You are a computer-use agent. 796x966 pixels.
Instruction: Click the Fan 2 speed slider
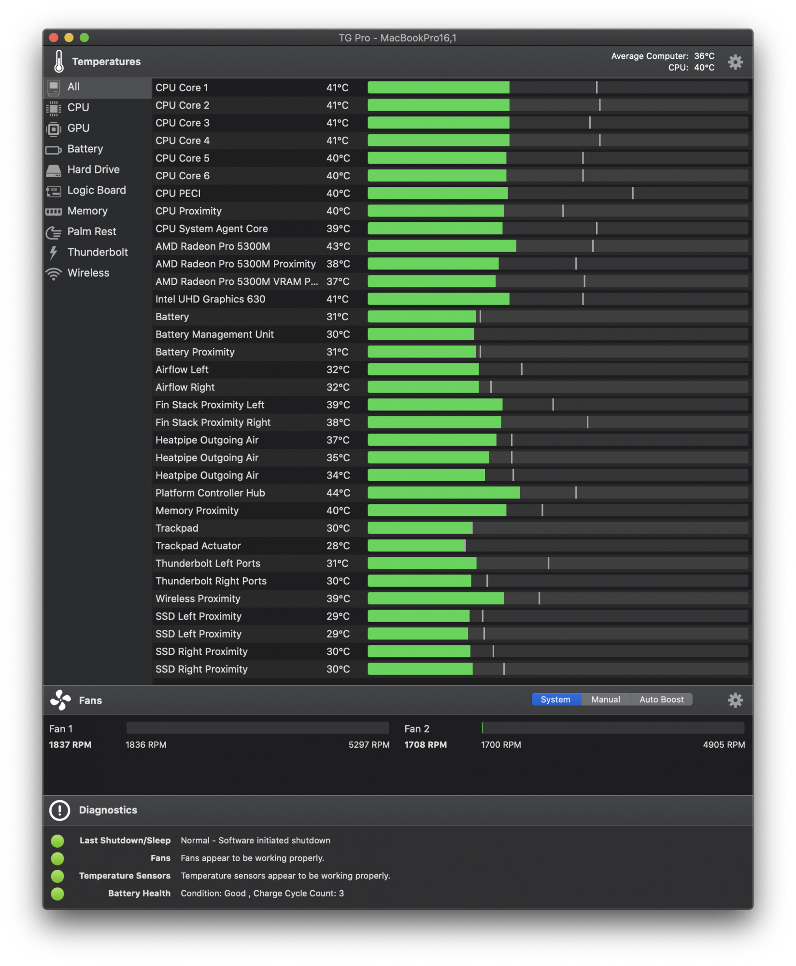coord(612,728)
